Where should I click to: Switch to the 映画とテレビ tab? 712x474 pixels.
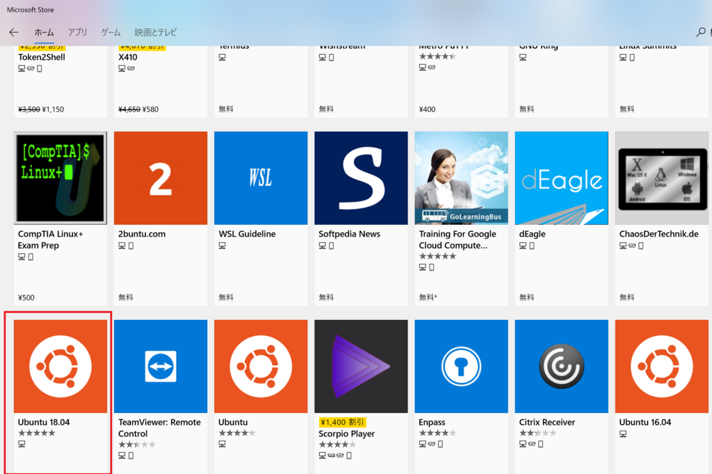pyautogui.click(x=156, y=32)
